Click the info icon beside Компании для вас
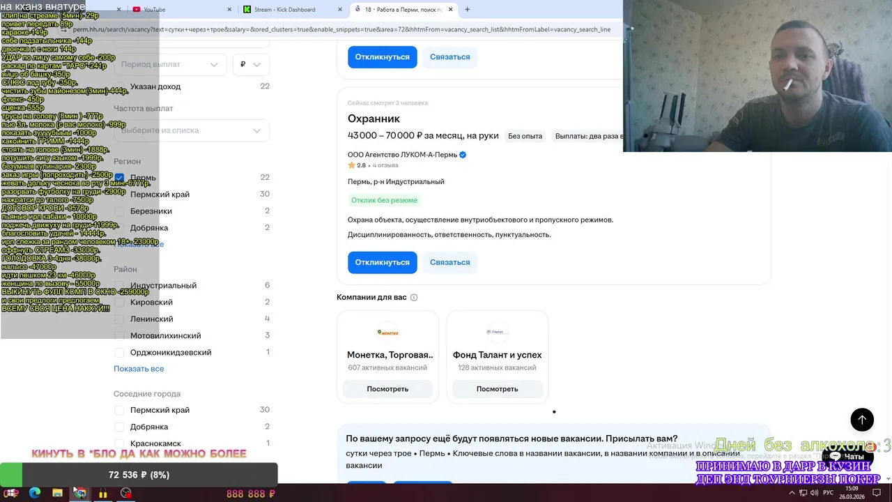Image resolution: width=892 pixels, height=502 pixels. [414, 298]
